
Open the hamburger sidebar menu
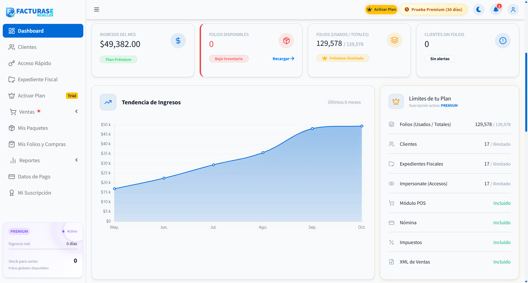(x=97, y=10)
